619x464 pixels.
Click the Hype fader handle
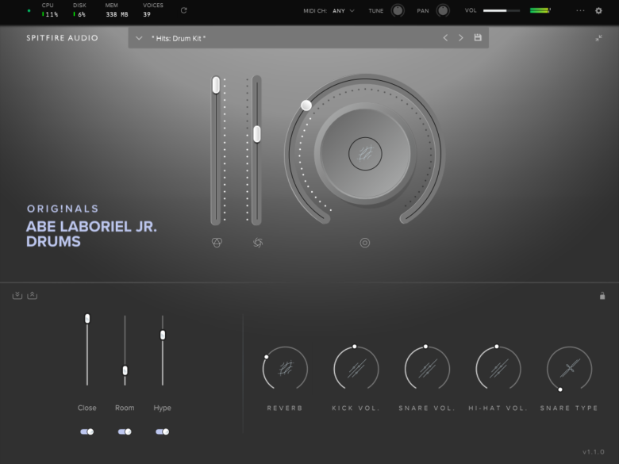(163, 335)
